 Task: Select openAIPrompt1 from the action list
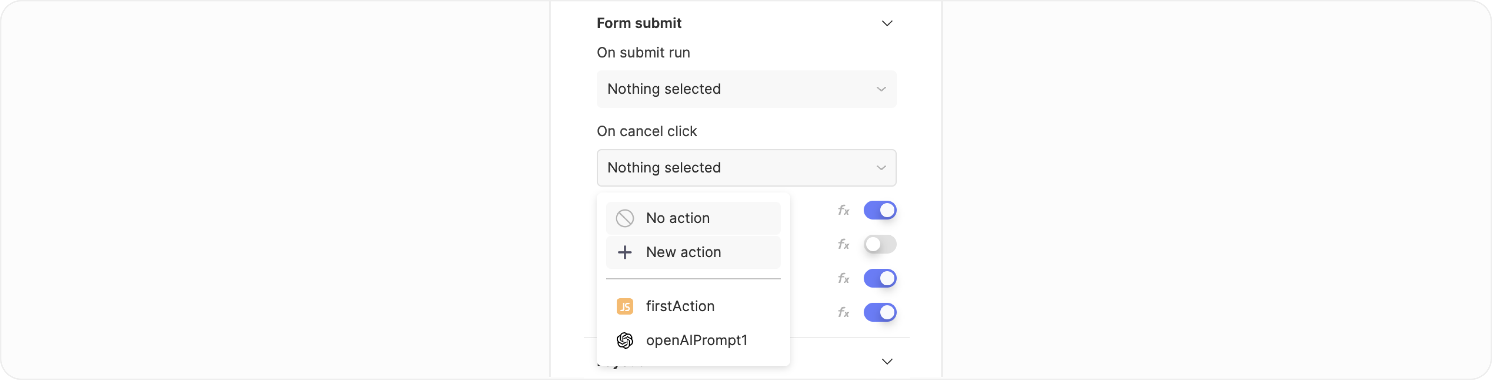(696, 340)
